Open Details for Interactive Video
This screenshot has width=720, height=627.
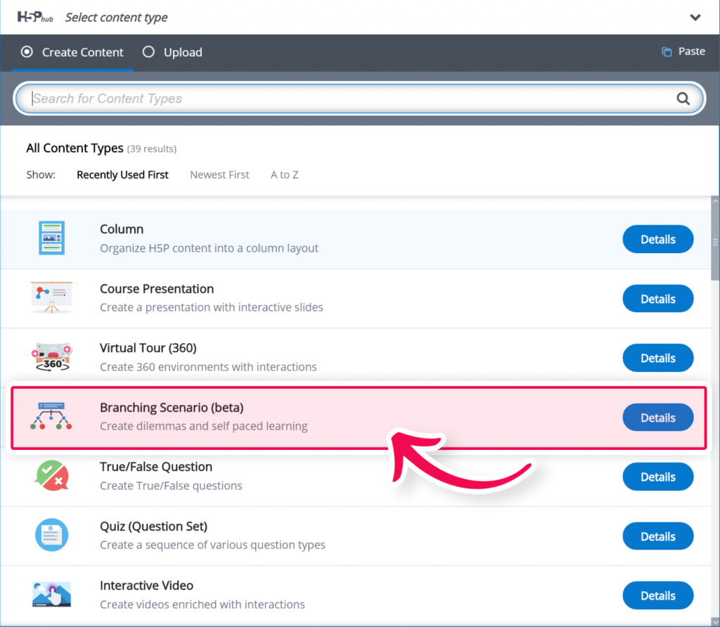point(657,595)
